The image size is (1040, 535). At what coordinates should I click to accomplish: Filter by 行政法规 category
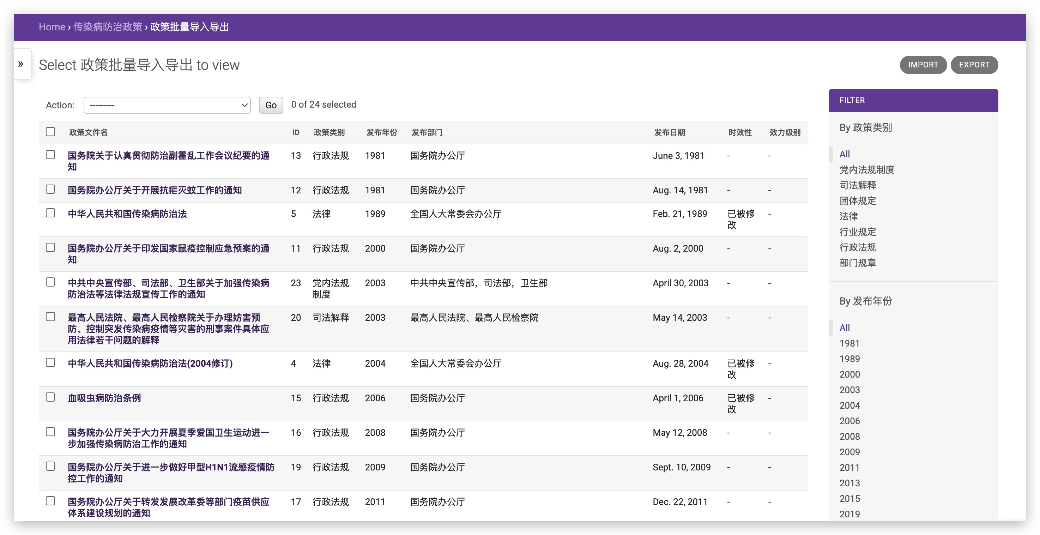click(858, 247)
